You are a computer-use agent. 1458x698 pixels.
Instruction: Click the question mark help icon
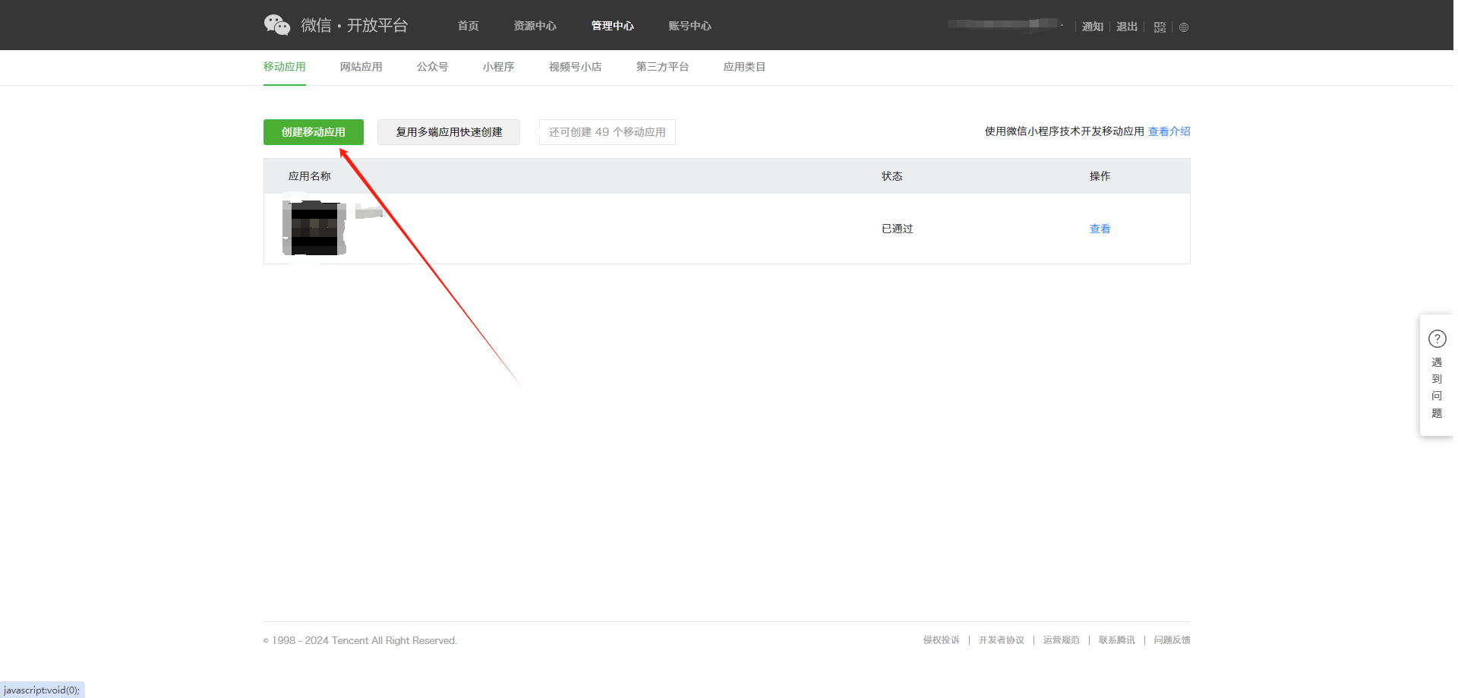(x=1437, y=339)
